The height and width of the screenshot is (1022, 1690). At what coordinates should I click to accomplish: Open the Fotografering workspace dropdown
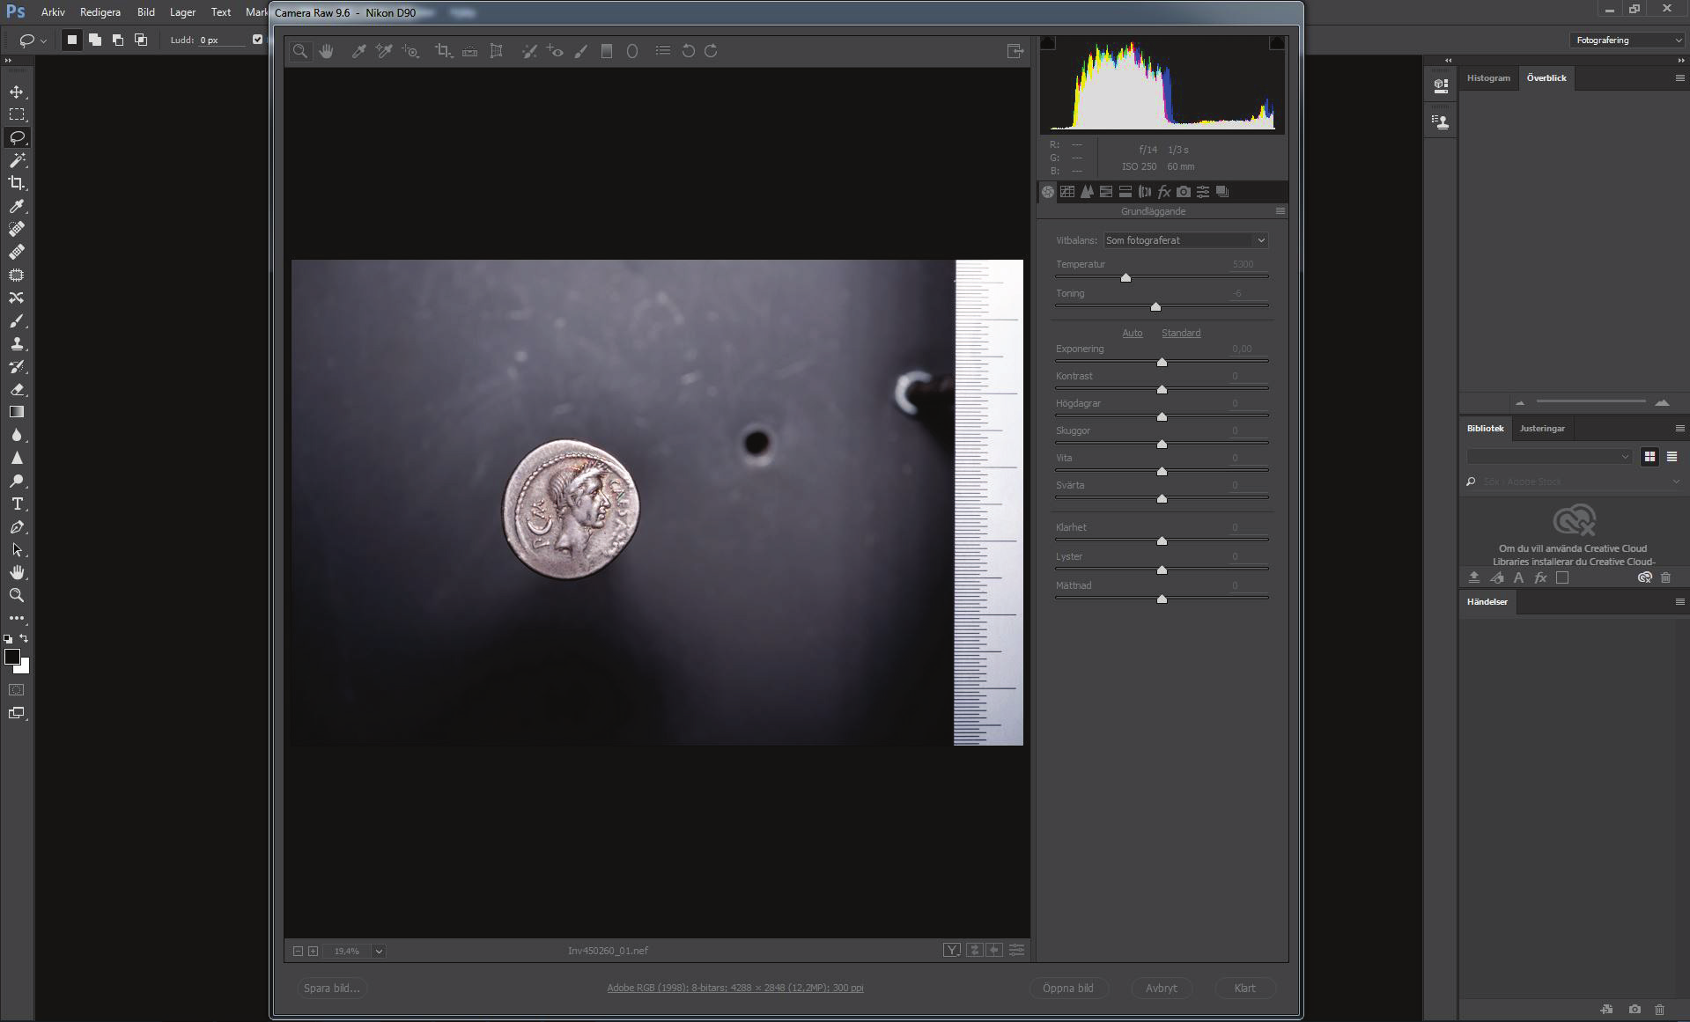tap(1627, 40)
